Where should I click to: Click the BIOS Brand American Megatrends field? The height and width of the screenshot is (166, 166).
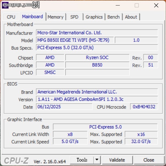pyautogui.click(x=97, y=92)
